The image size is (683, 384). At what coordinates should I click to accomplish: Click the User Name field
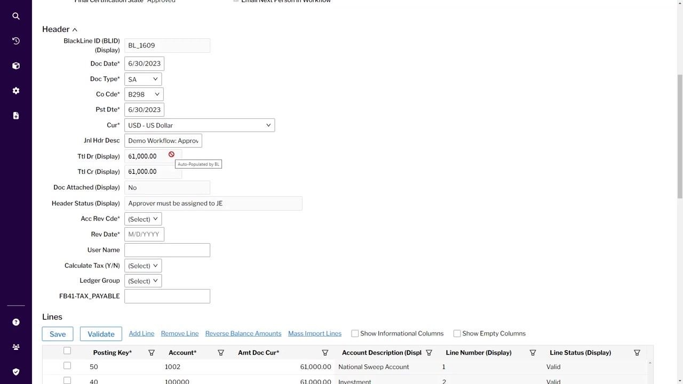167,250
